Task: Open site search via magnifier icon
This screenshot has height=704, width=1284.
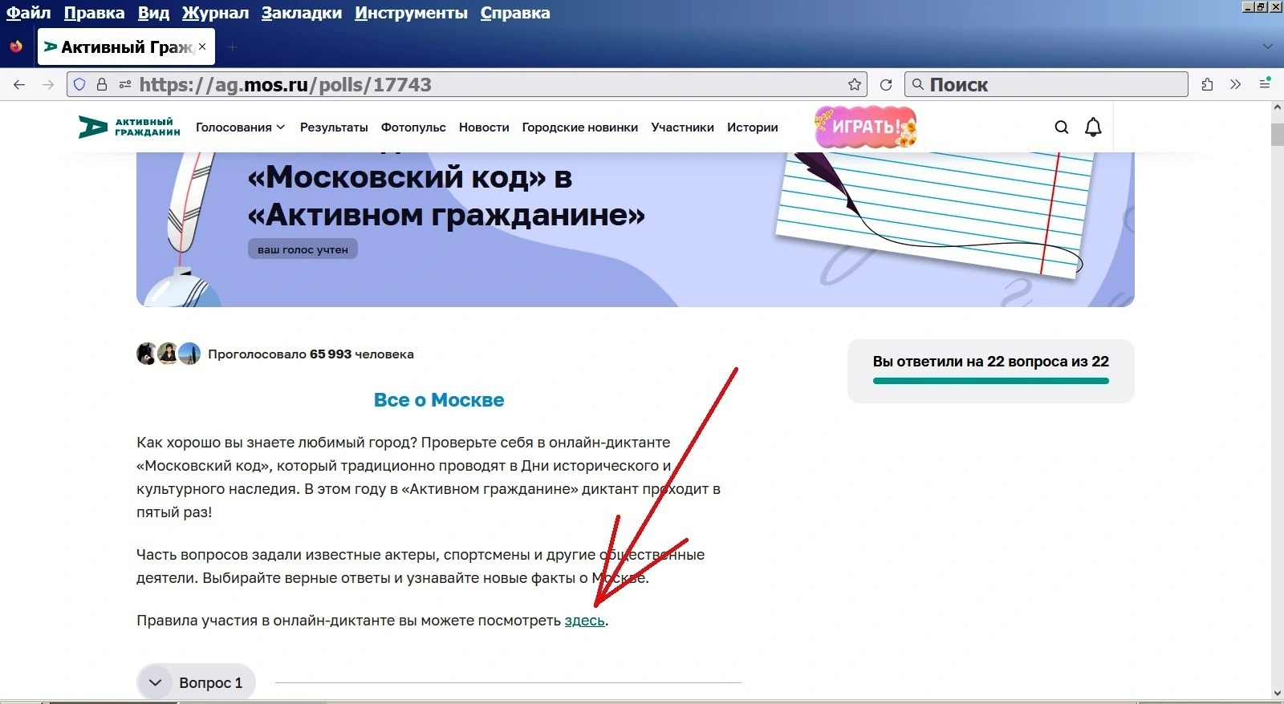Action: coord(1062,127)
